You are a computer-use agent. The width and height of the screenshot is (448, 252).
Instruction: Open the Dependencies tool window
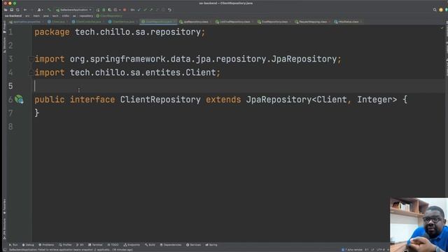click(171, 245)
